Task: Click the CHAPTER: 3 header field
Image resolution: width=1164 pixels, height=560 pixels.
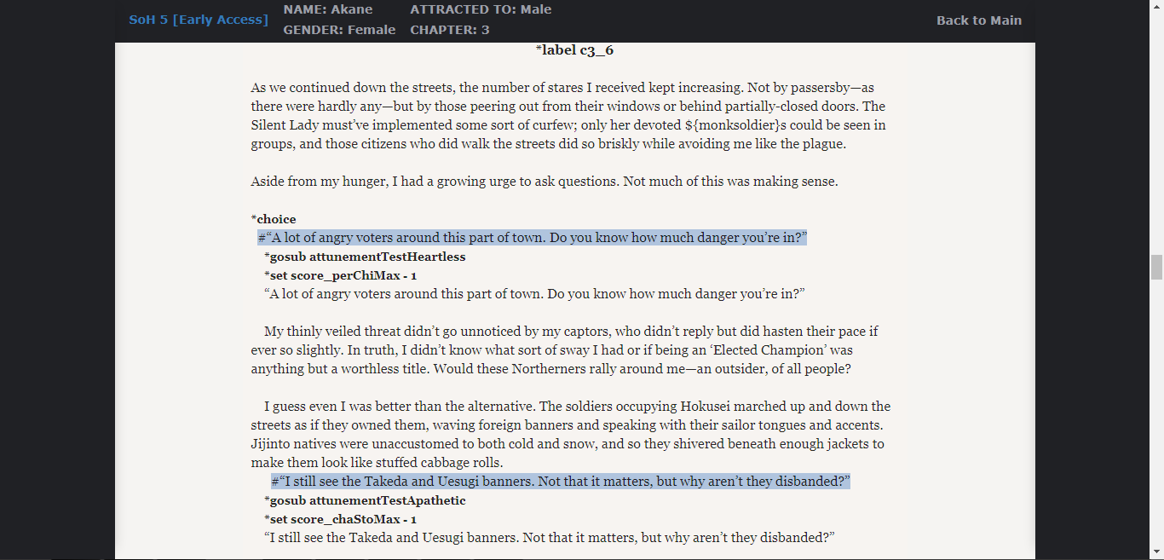Action: (x=450, y=30)
